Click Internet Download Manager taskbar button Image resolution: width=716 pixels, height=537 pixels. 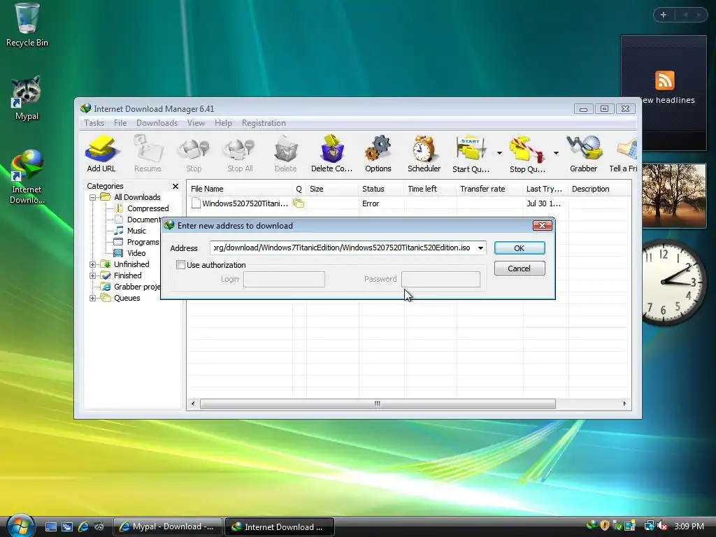pyautogui.click(x=280, y=527)
